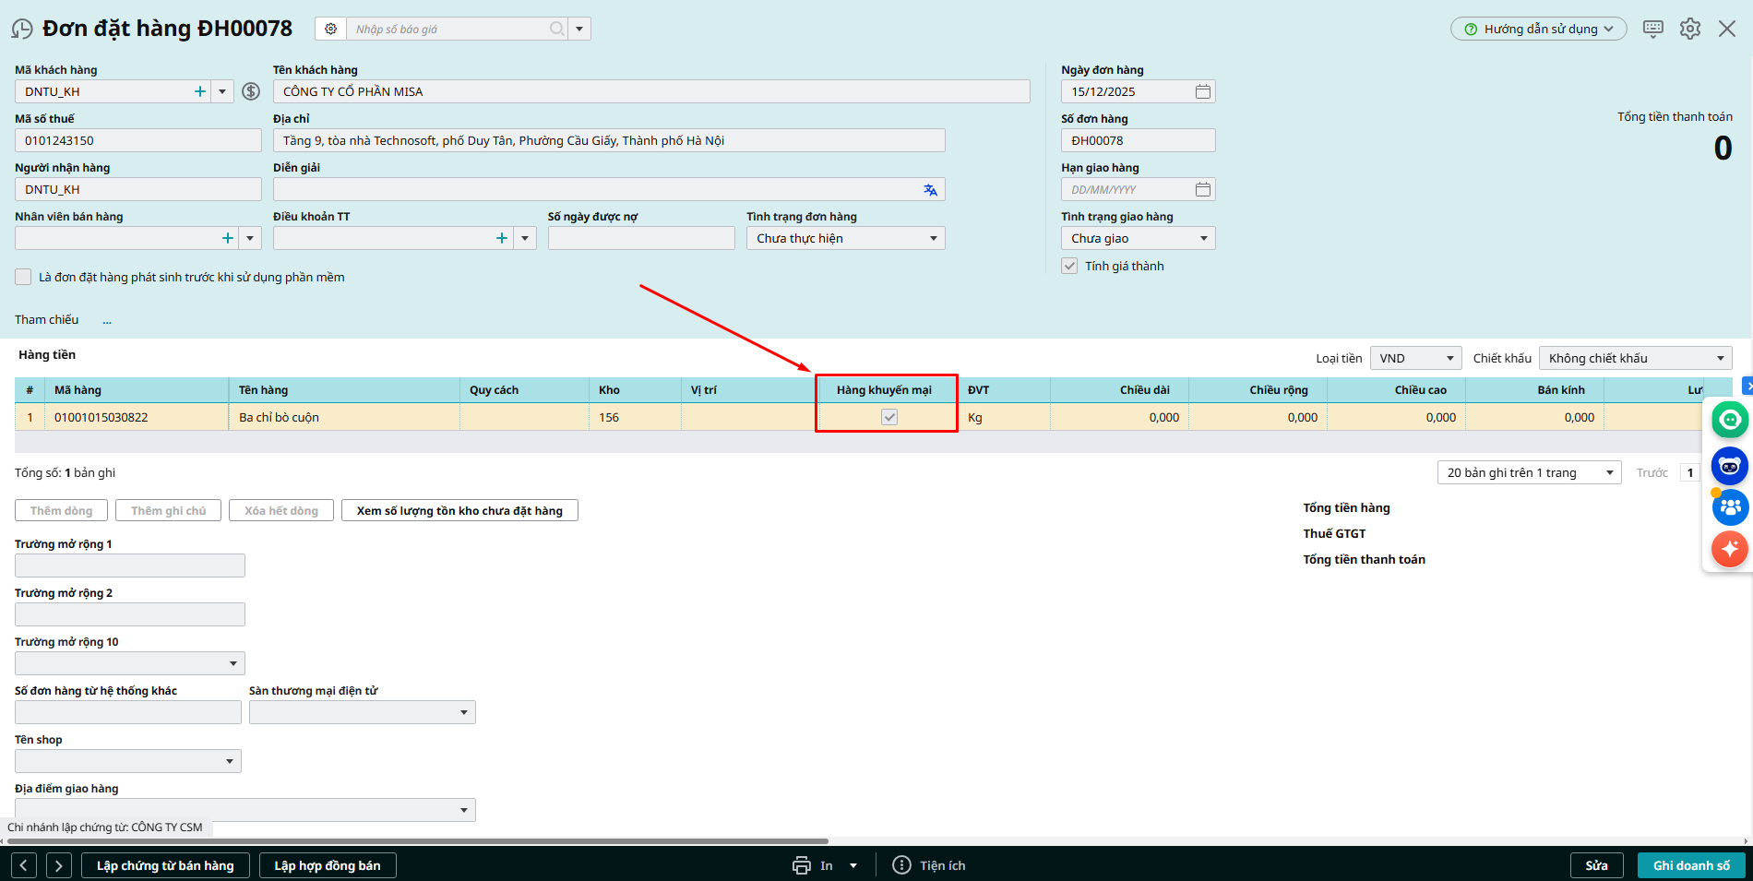The height and width of the screenshot is (881, 1753).
Task: Click the translate icon in Diễn giải field
Action: (930, 190)
